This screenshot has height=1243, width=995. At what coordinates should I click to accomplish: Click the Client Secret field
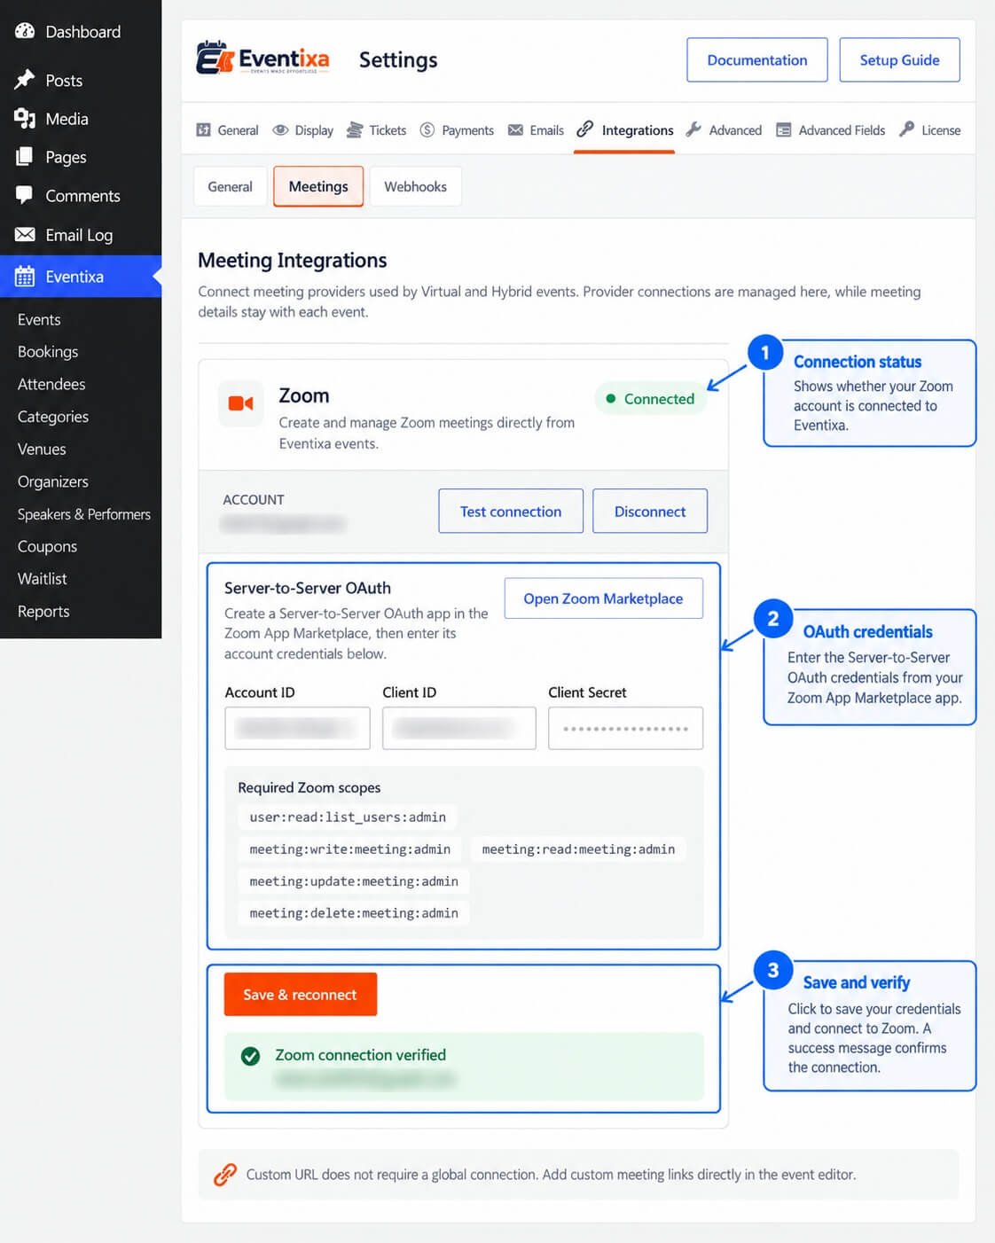[625, 728]
